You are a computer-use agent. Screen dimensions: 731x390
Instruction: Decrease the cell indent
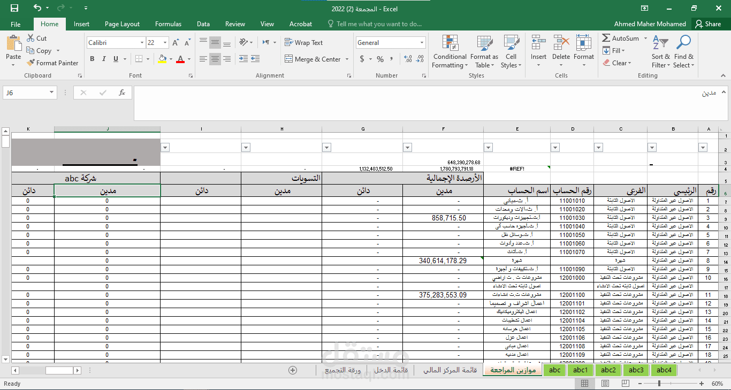(x=243, y=59)
